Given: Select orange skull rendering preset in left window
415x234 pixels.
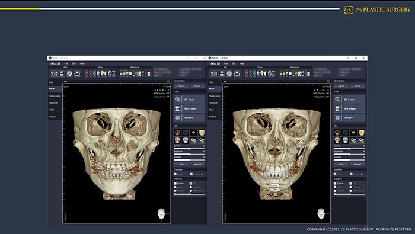Looking at the screenshot, I should tap(177, 133).
